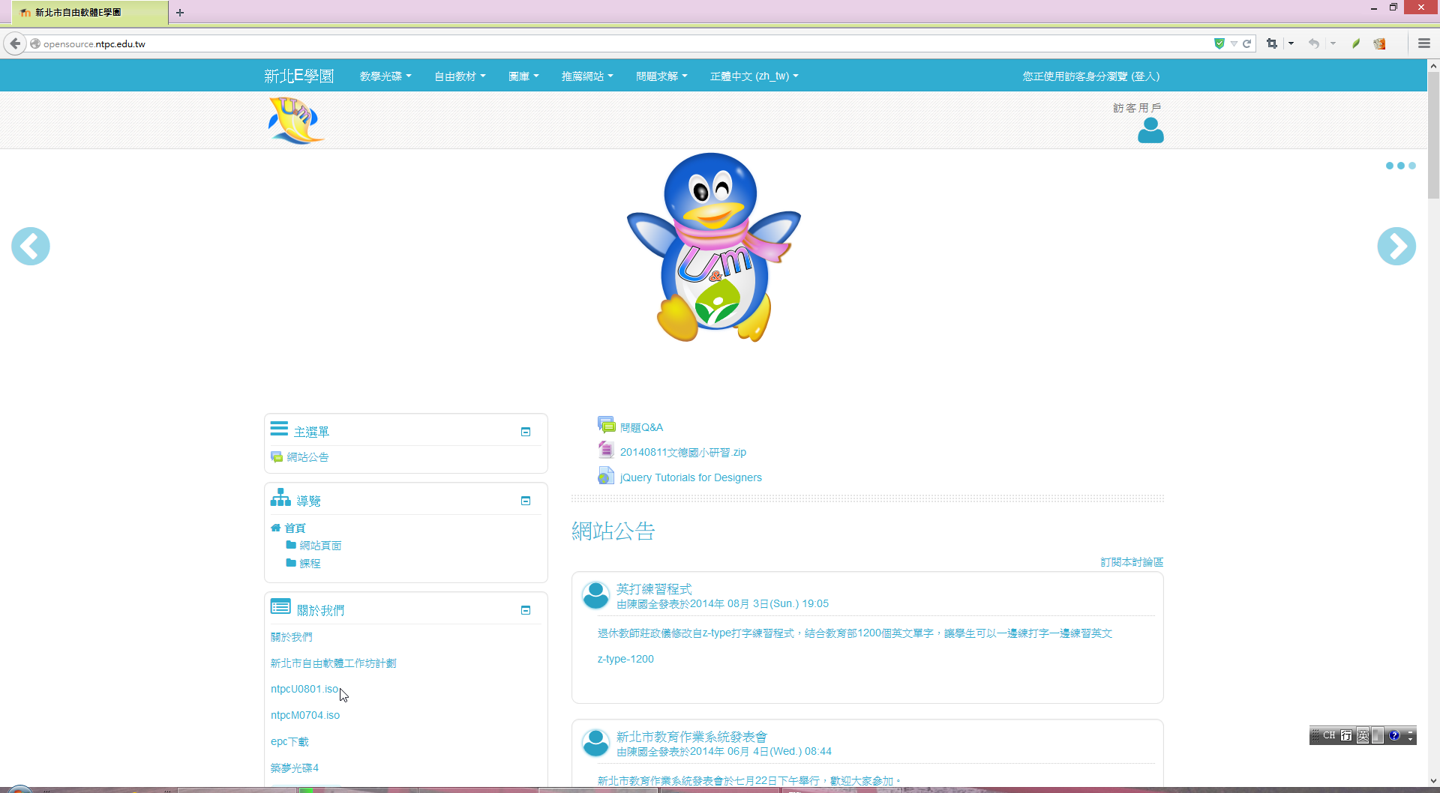Open the 築夢光碟4 link

[x=295, y=768]
